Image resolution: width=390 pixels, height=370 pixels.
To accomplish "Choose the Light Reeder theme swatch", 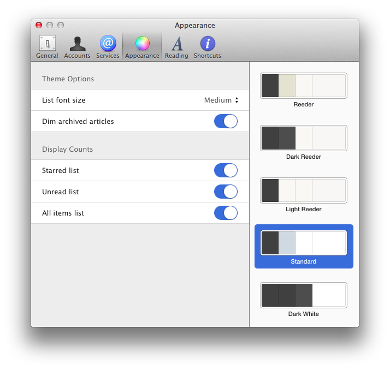I will [304, 190].
